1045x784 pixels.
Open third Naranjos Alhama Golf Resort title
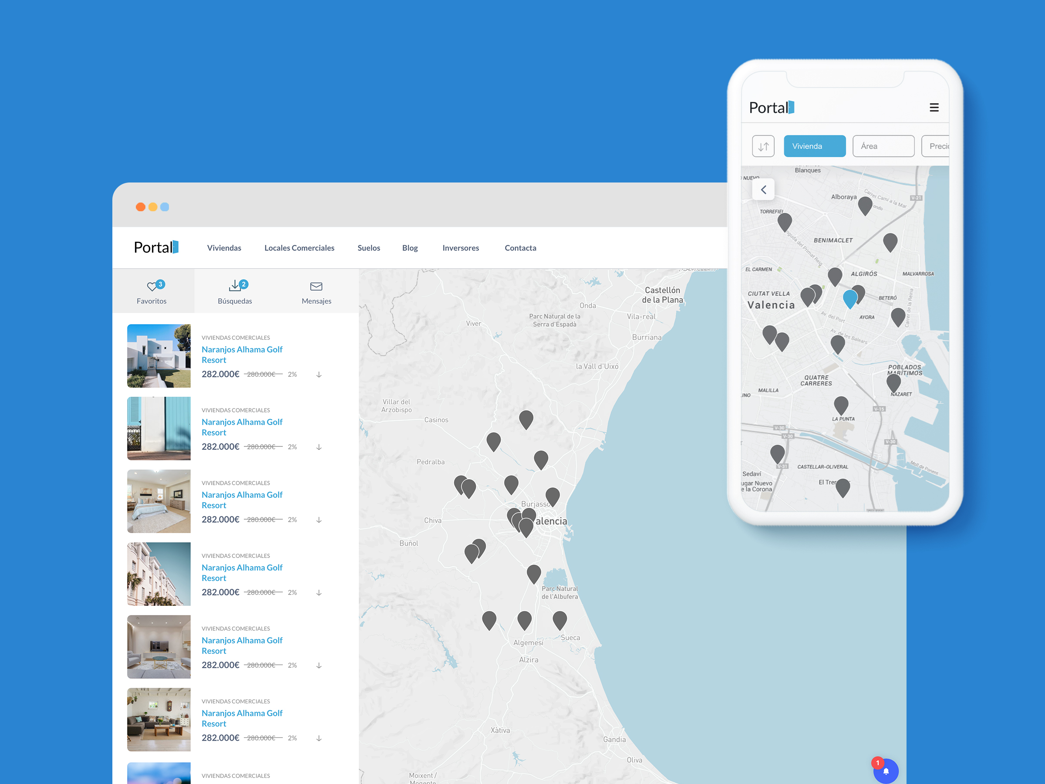coord(242,500)
